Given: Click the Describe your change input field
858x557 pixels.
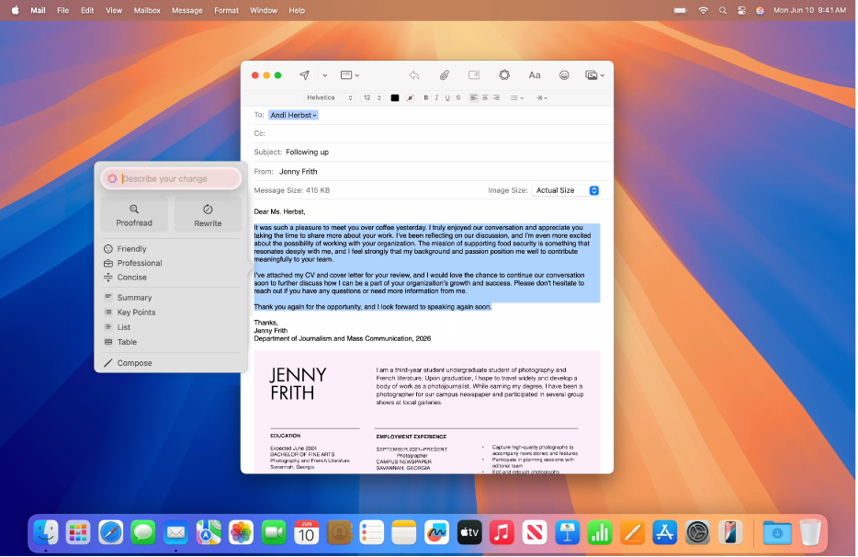Looking at the screenshot, I should pyautogui.click(x=171, y=177).
